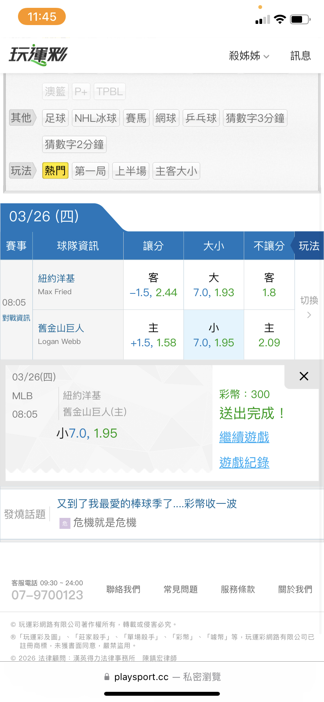The image size is (324, 702).
Task: Open the 玩法 column header tab
Action: coord(309,246)
